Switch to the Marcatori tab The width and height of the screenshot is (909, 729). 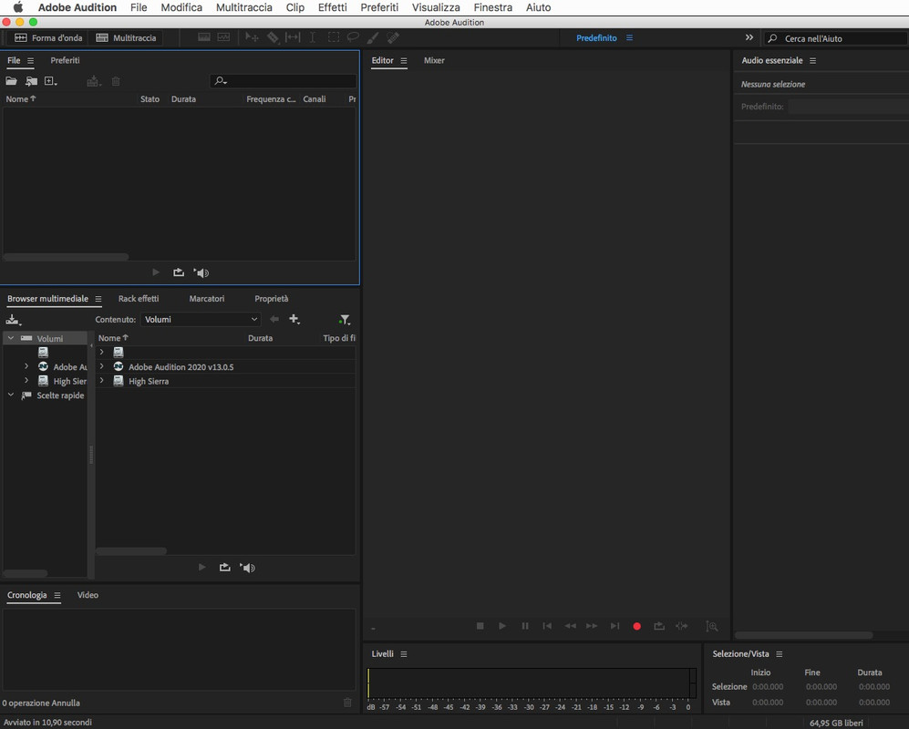(x=206, y=299)
